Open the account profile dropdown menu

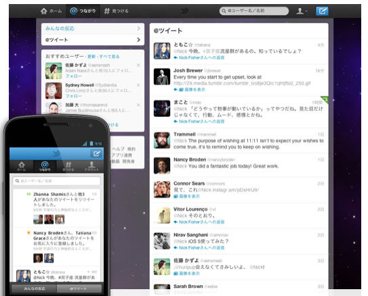coord(302,11)
